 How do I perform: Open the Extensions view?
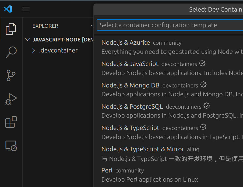(11, 122)
